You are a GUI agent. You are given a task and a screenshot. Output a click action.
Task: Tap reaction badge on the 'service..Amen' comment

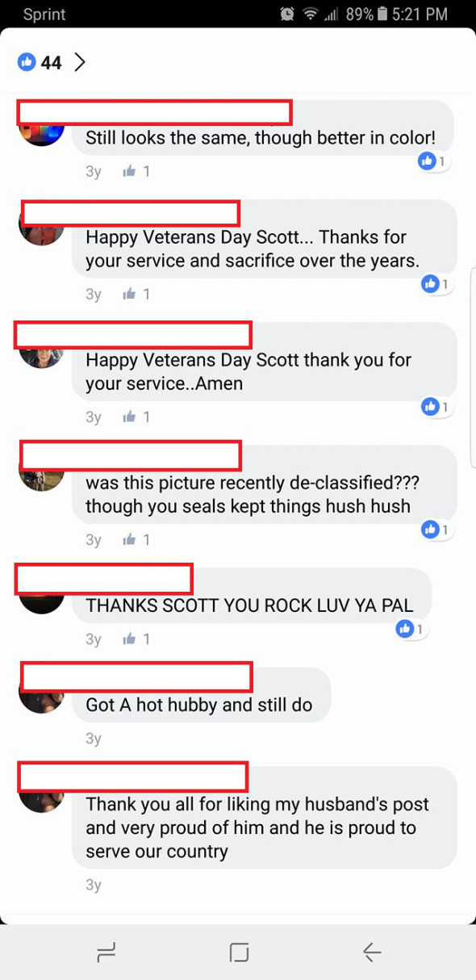pos(436,407)
